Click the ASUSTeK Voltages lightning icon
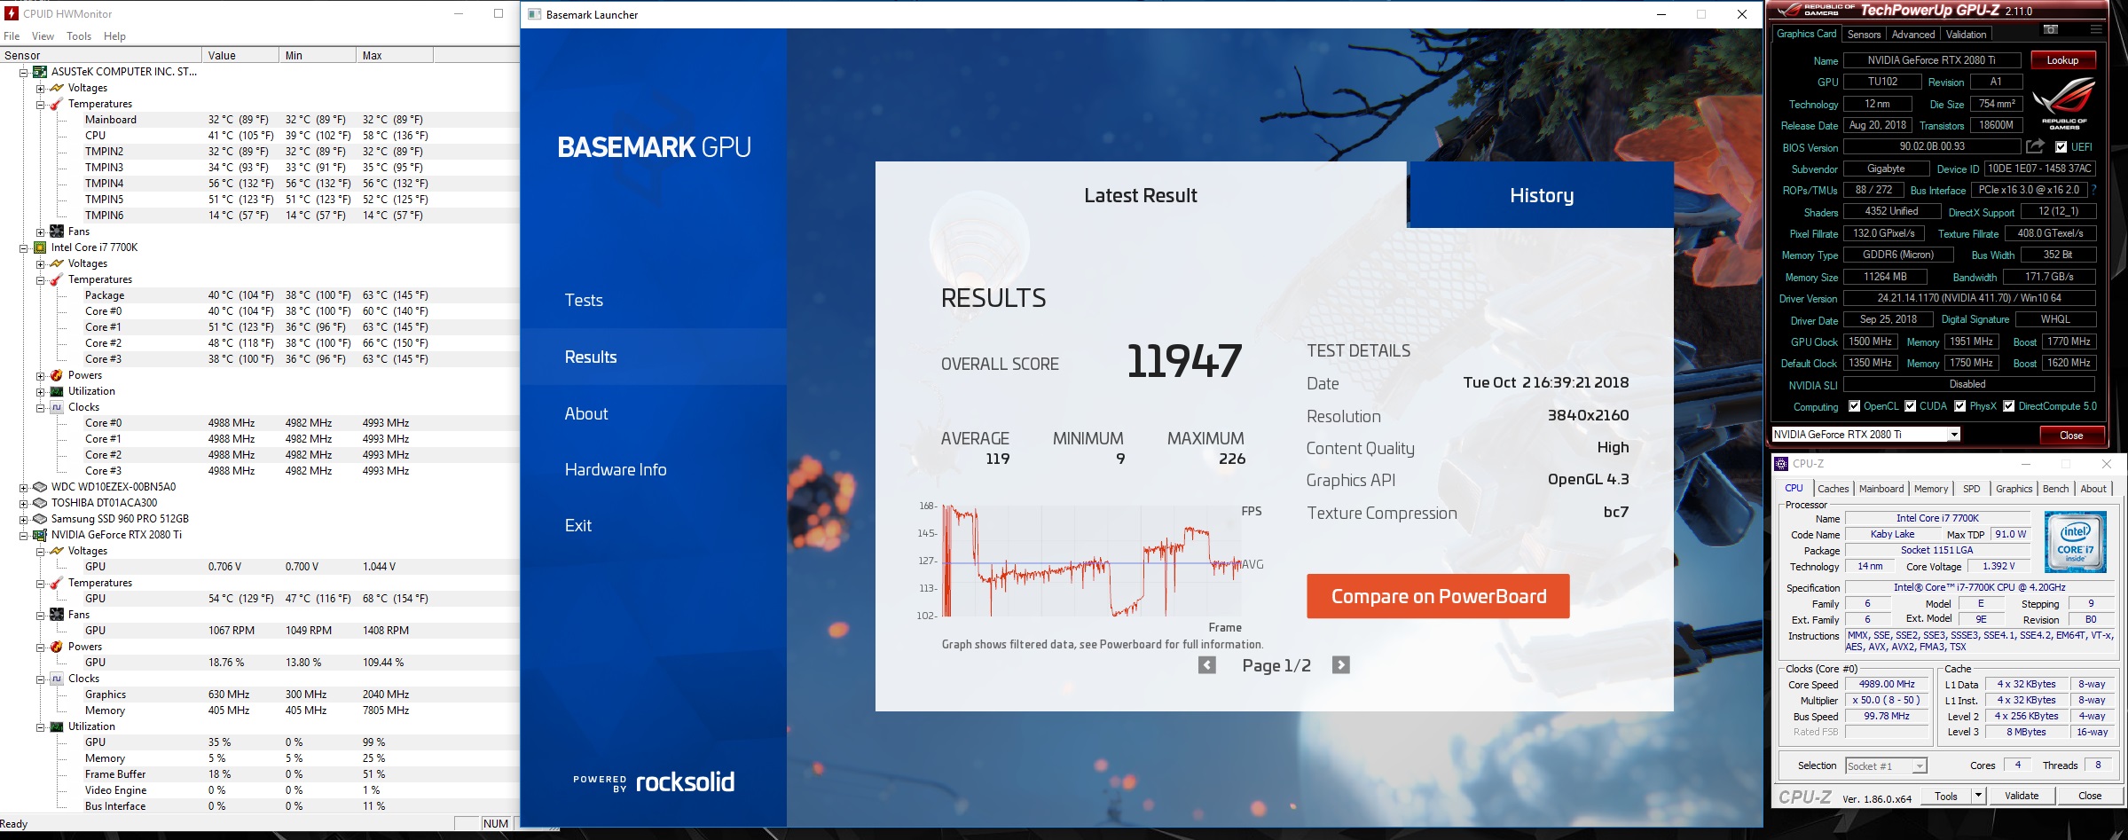The image size is (2128, 840). click(57, 88)
